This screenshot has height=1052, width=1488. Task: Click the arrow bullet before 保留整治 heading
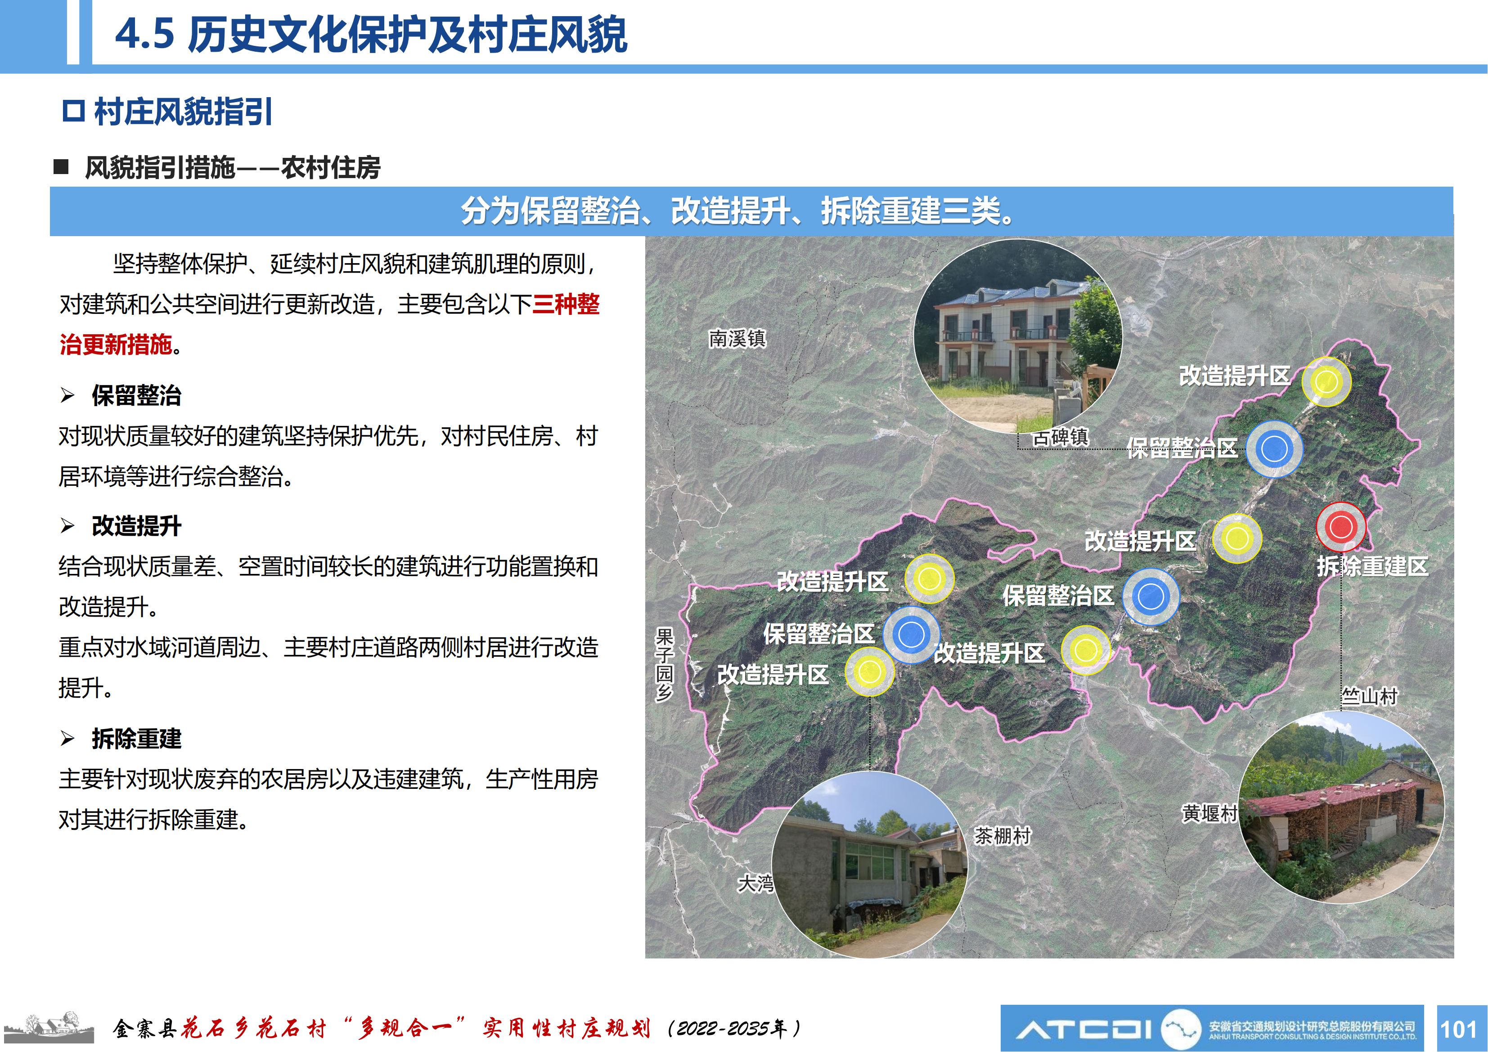coord(67,395)
